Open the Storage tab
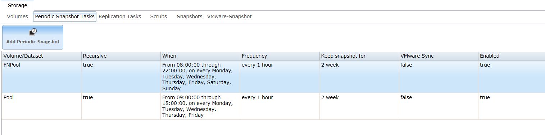545x135 pixels. [x=17, y=5]
